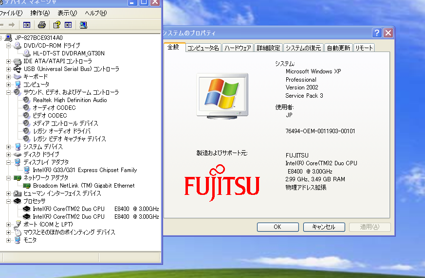Click the forward arrow toolbar icon
This screenshot has width=425, height=278.
(11, 25)
